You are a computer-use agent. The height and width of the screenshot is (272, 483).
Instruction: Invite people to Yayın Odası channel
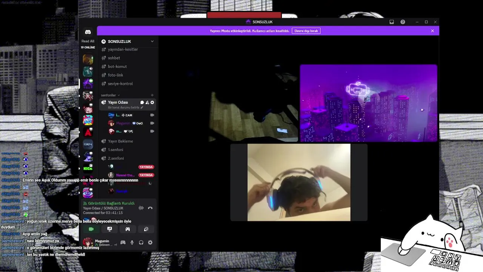pyautogui.click(x=147, y=102)
